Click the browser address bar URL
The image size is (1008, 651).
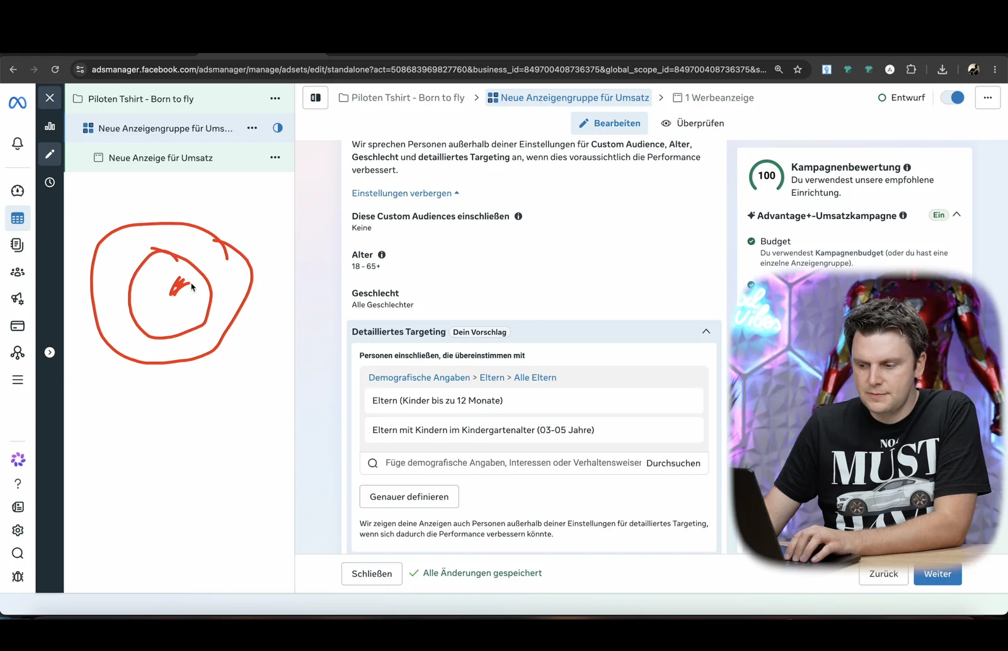coord(428,69)
